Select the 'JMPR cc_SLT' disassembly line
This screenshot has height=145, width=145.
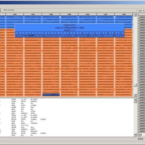coord(24,117)
